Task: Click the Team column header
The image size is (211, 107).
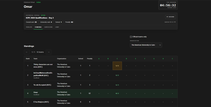Action: coord(35,59)
